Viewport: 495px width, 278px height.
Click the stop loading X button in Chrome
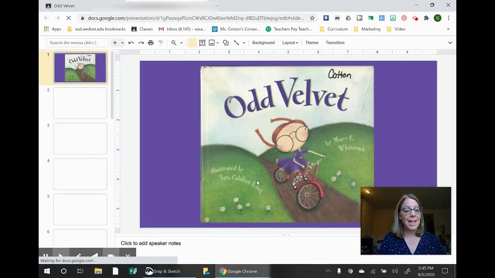[x=68, y=18]
